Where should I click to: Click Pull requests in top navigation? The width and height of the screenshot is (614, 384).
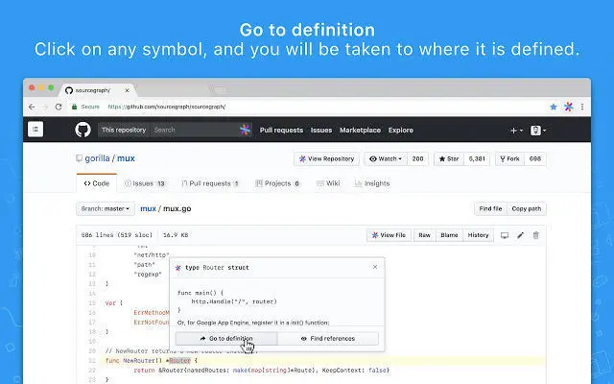(281, 131)
